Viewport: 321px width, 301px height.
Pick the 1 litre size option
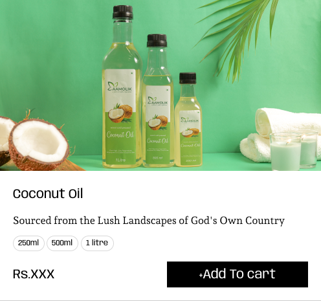coord(97,243)
